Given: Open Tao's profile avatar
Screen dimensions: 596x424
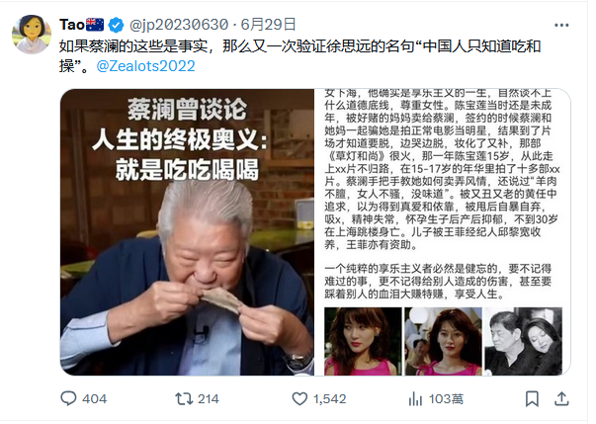Looking at the screenshot, I should coord(32,35).
